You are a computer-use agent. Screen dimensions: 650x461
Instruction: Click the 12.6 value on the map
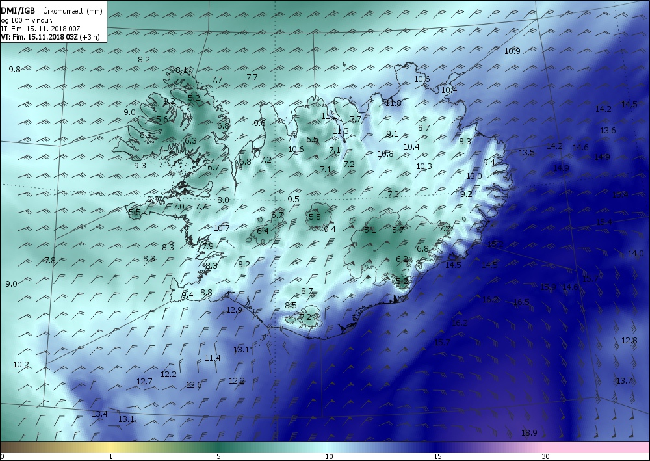click(x=194, y=385)
